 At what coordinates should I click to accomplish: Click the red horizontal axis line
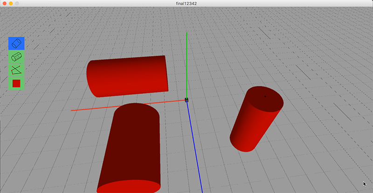[128, 105]
